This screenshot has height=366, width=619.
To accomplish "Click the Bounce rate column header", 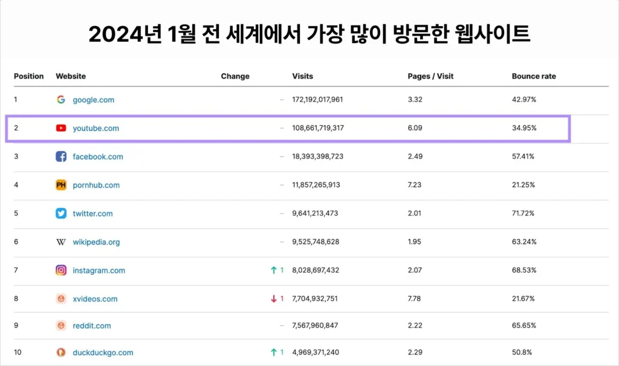I will [x=533, y=76].
